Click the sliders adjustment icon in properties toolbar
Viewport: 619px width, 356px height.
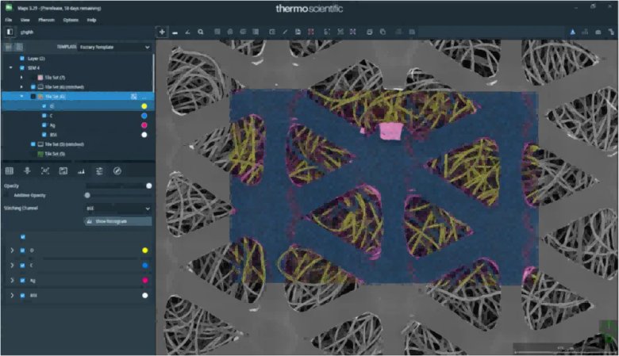tap(99, 170)
